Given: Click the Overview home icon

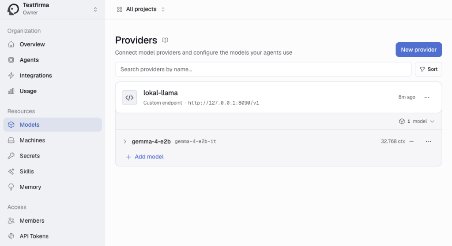Looking at the screenshot, I should 11,44.
